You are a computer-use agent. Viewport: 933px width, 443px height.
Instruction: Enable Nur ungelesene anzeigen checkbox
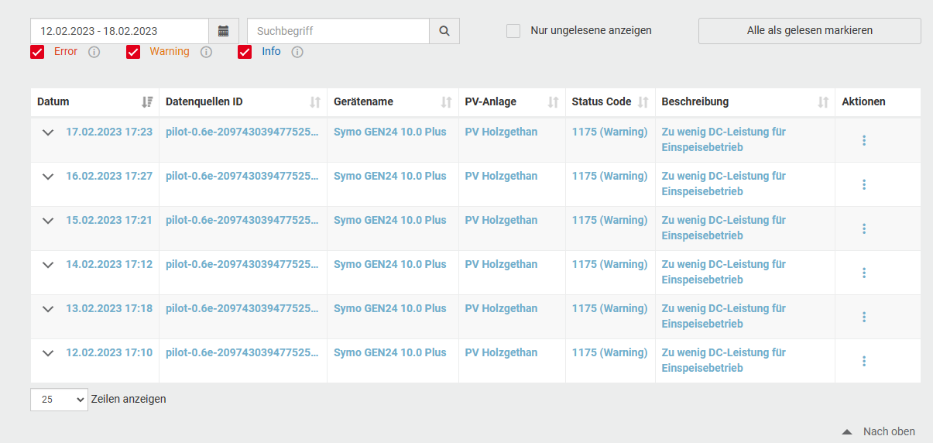tap(513, 31)
